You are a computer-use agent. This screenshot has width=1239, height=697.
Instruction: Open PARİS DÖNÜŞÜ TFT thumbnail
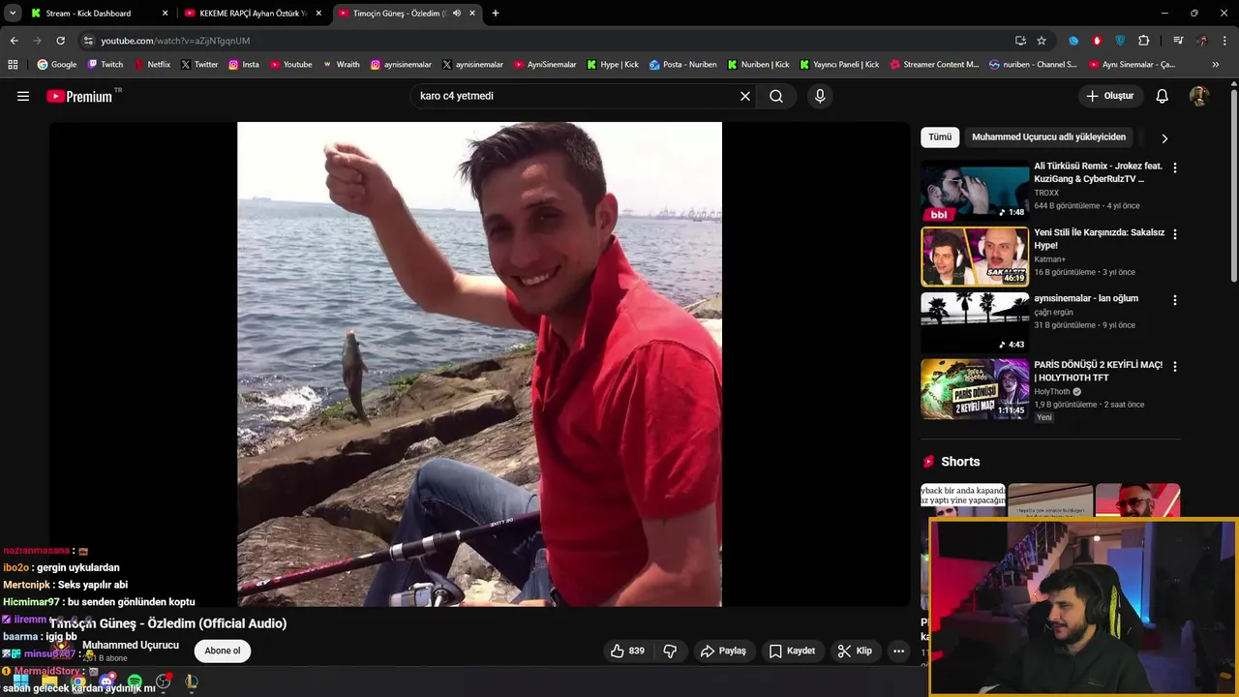coord(975,389)
